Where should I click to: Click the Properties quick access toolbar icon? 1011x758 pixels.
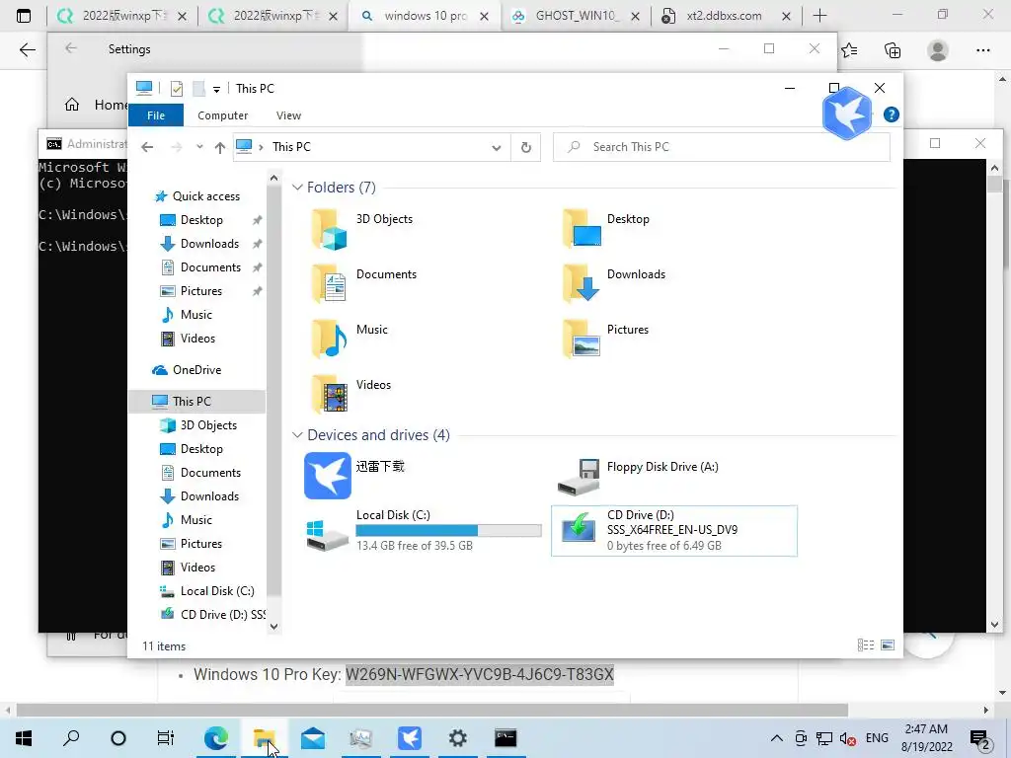coord(176,88)
